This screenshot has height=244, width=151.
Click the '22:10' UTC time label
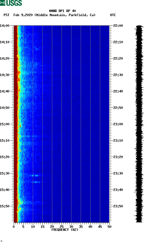pyautogui.click(x=118, y=42)
